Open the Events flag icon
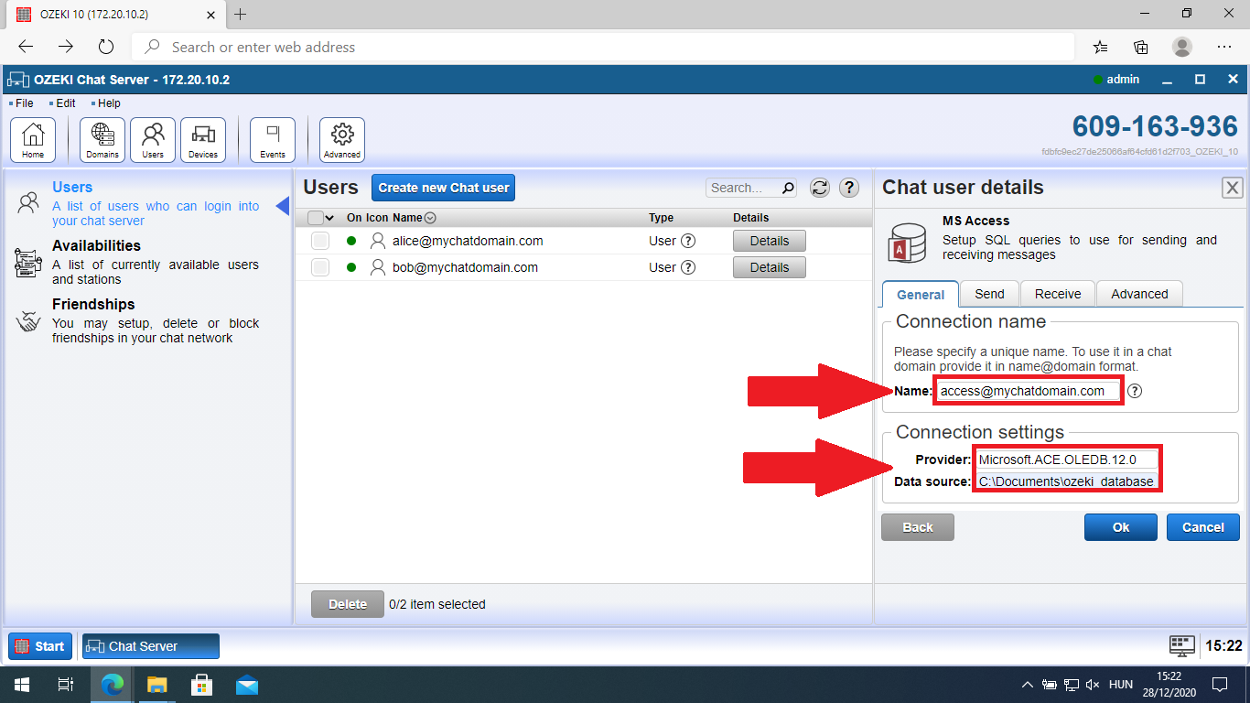 pyautogui.click(x=273, y=140)
